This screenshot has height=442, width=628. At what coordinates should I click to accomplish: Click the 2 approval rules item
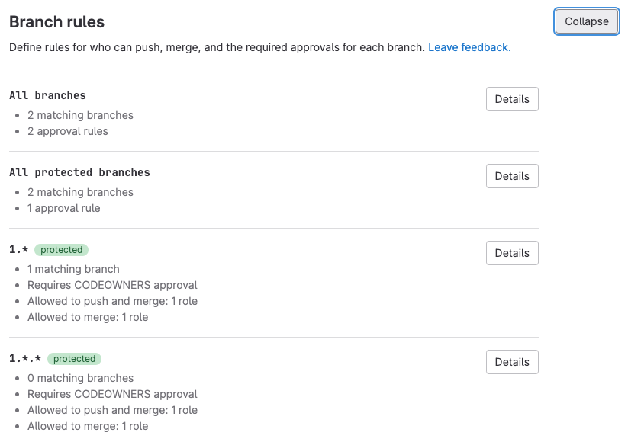click(68, 131)
